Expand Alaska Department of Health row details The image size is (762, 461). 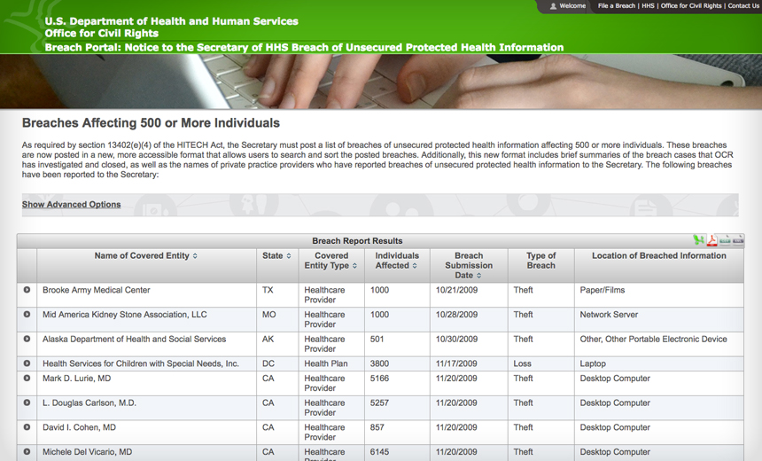coord(27,339)
